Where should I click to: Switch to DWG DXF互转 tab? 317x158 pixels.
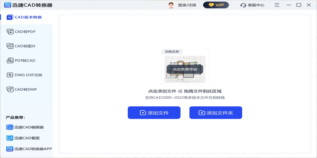coord(28,75)
